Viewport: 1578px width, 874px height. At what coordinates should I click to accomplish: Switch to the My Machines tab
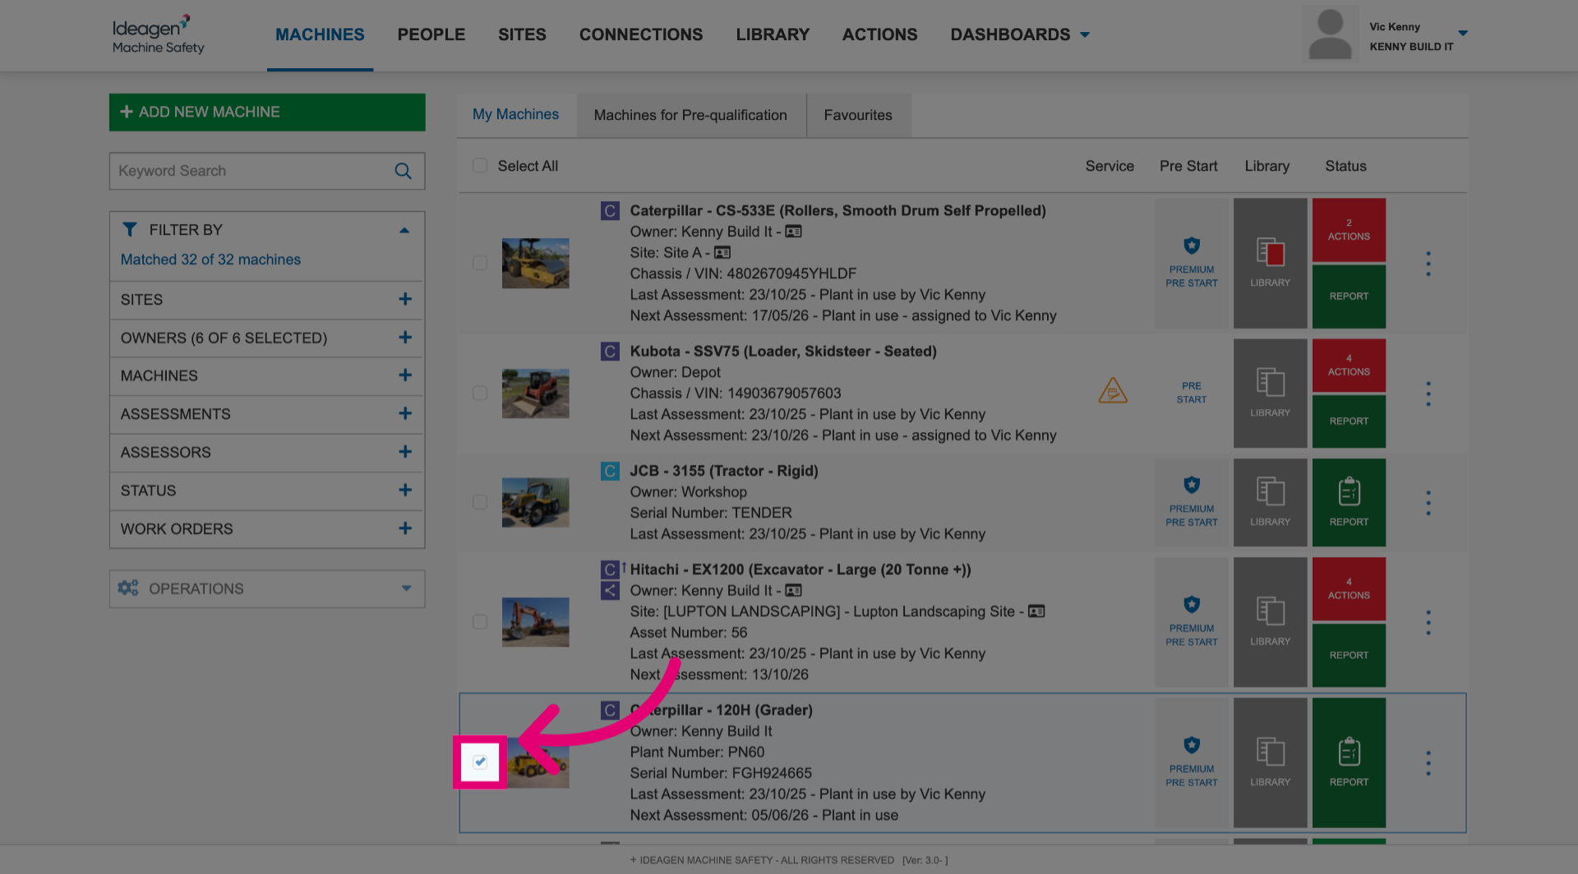pos(515,115)
